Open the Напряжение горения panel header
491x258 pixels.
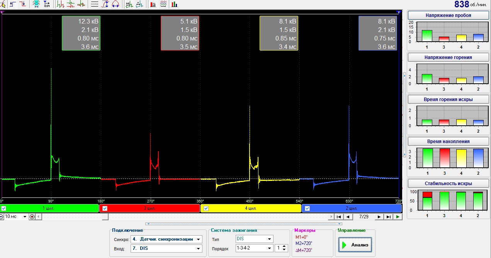448,57
